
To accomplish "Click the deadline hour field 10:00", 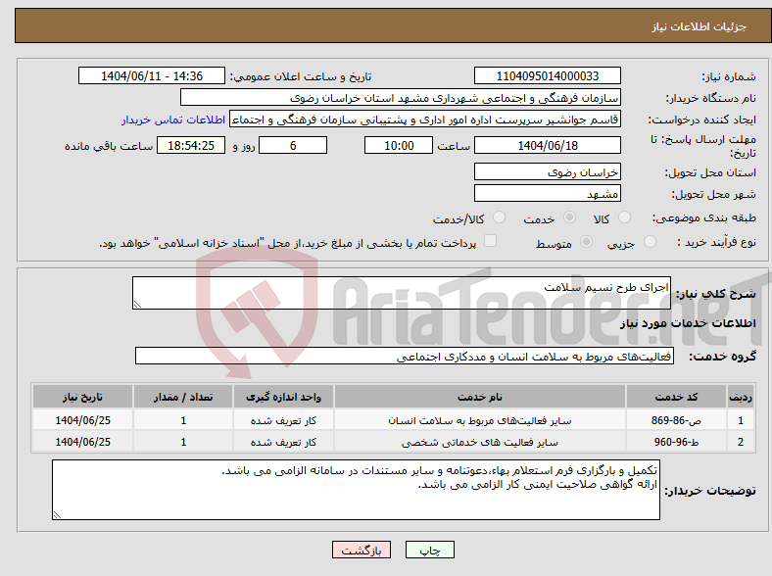I will pos(399,145).
